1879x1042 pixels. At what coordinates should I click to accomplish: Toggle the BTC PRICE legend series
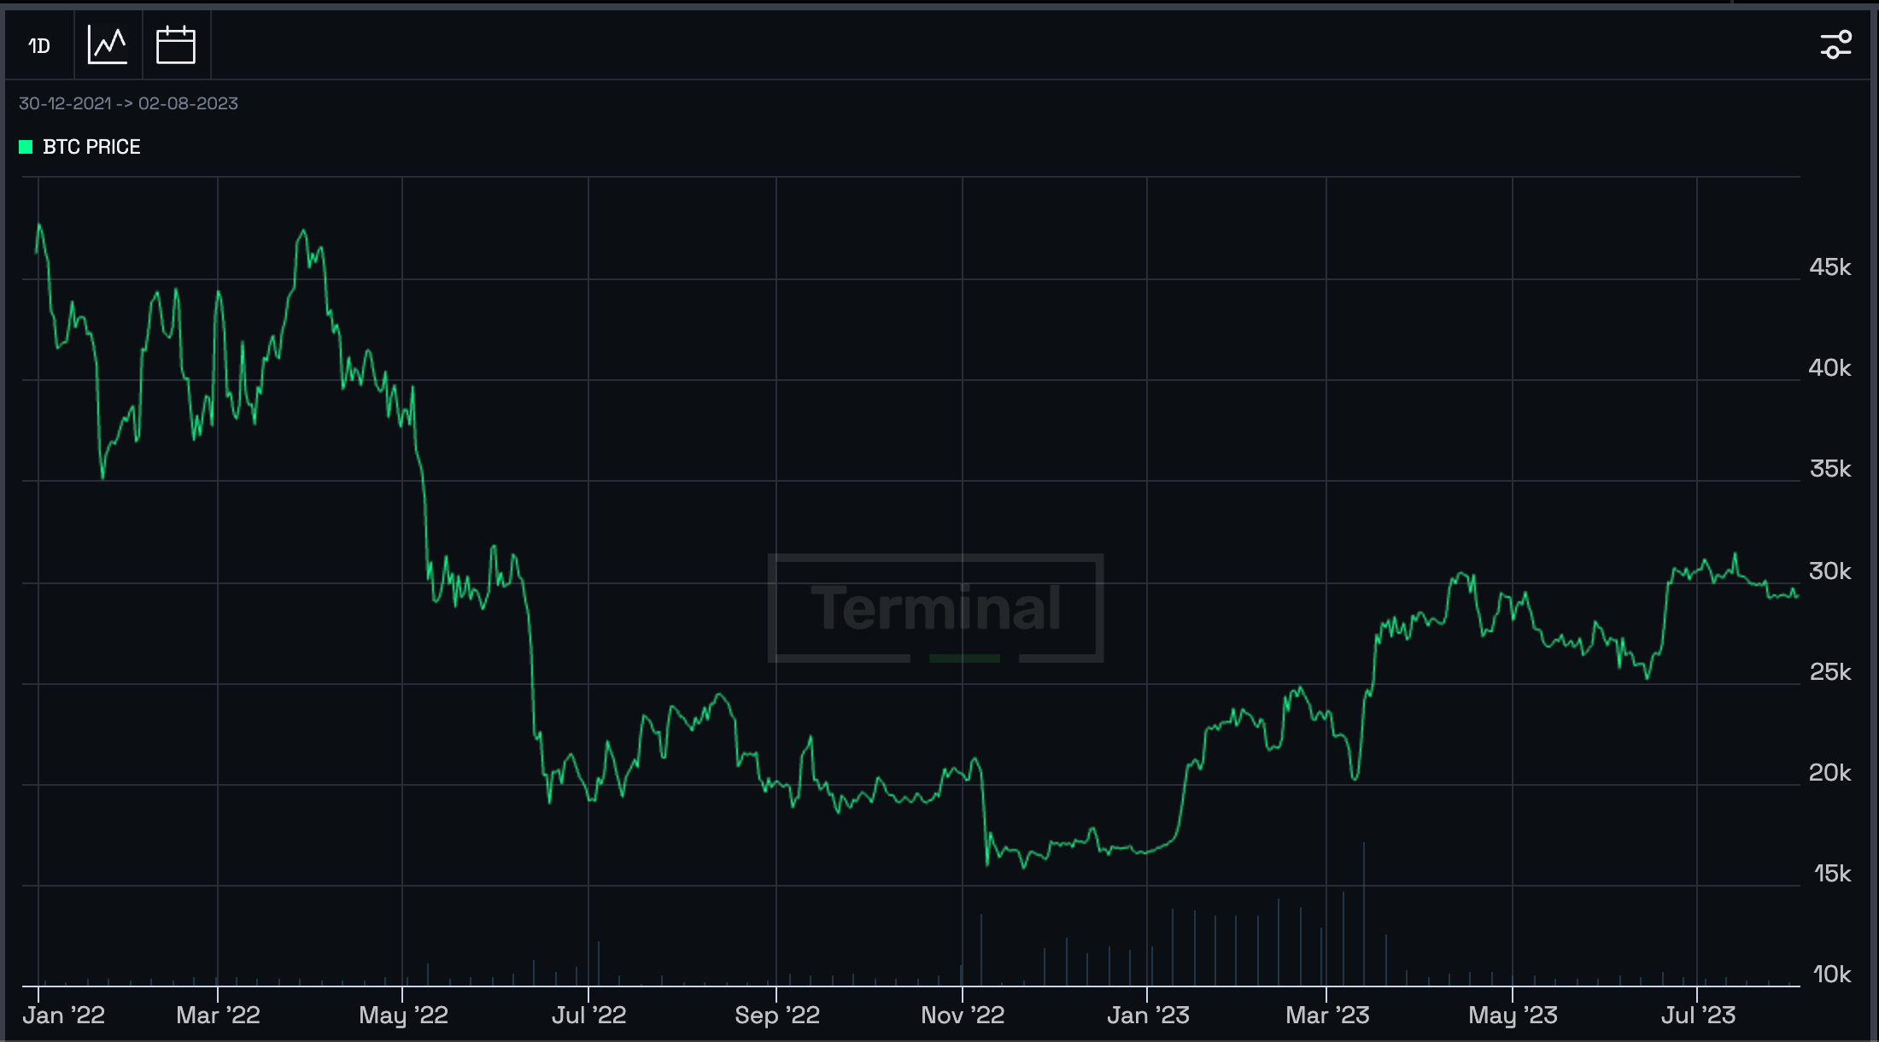click(79, 147)
